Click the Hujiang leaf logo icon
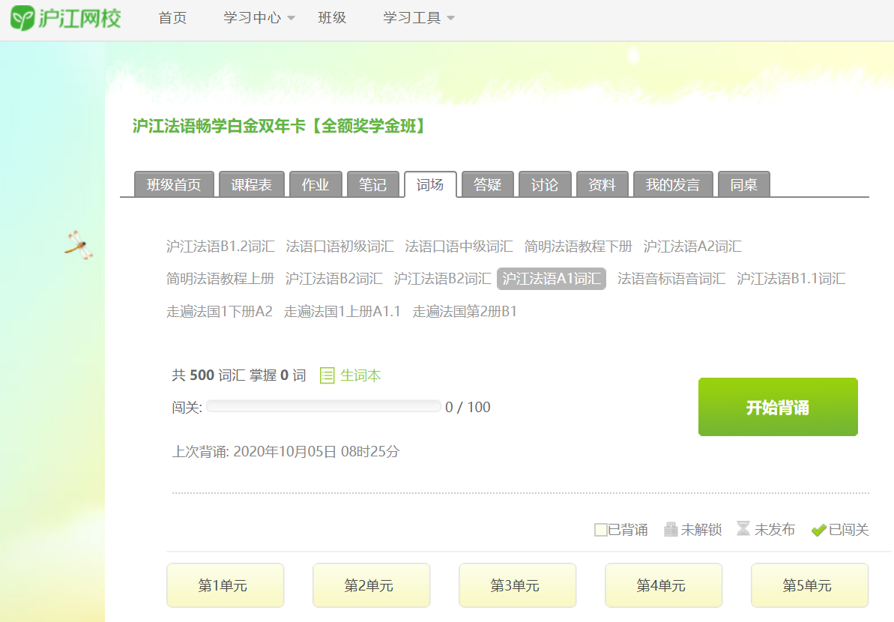The height and width of the screenshot is (622, 894). [x=22, y=18]
